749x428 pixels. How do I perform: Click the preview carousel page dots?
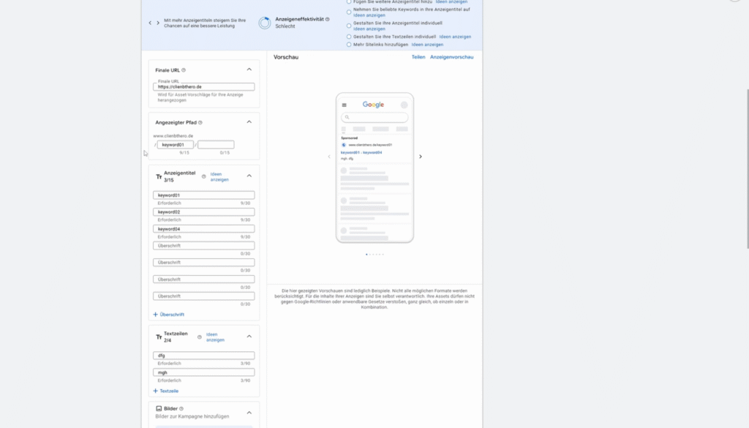(x=374, y=255)
